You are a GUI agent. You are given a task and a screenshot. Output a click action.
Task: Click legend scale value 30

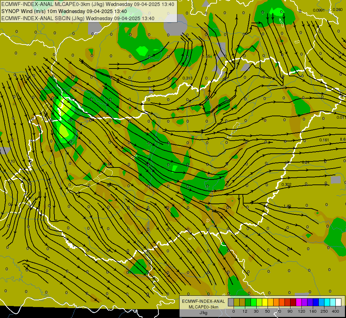pos(256,311)
